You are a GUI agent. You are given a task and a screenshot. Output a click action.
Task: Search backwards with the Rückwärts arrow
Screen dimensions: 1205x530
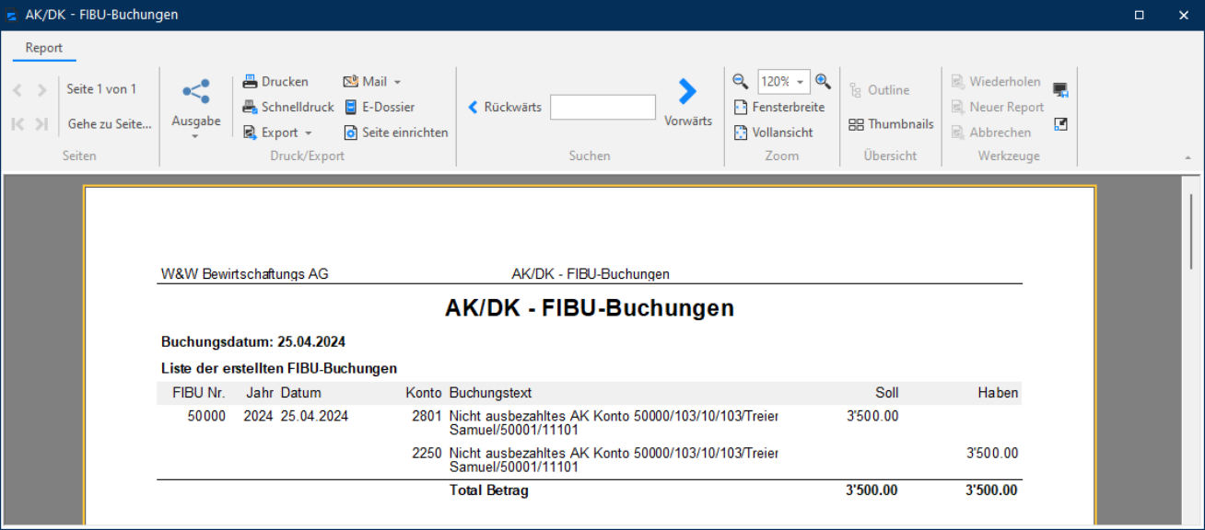(474, 107)
